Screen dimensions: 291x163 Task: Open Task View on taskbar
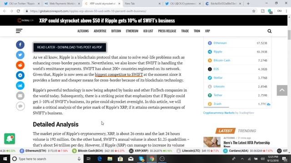pyautogui.click(x=89, y=159)
